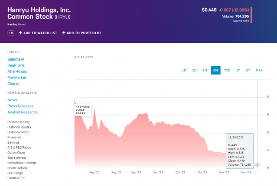Select the 5D time range
The width and height of the screenshot is (277, 186).
coord(194,70)
